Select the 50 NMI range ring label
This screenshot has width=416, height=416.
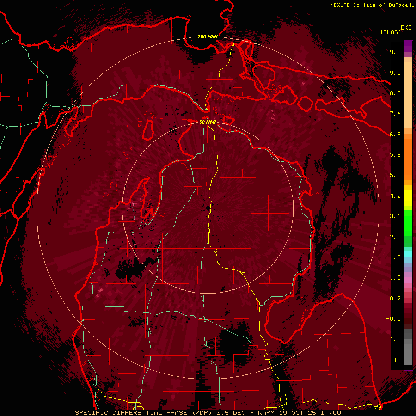pos(208,122)
